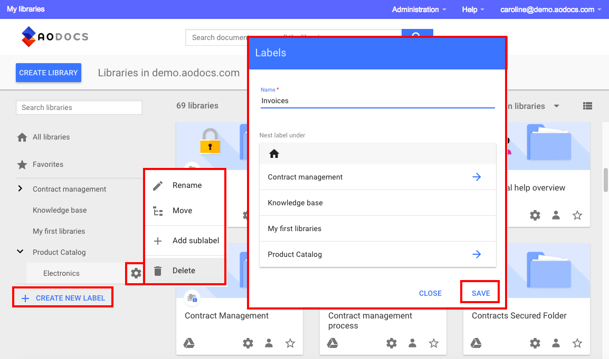The height and width of the screenshot is (359, 609).
Task: Click Drive icon on Contract management process card
Action: [333, 343]
